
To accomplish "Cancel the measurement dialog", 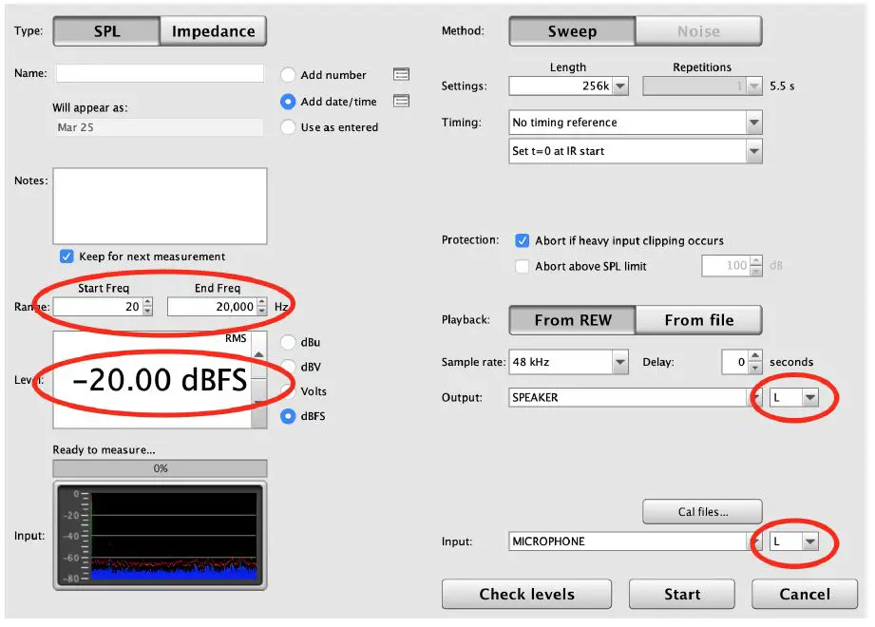I will 804,594.
